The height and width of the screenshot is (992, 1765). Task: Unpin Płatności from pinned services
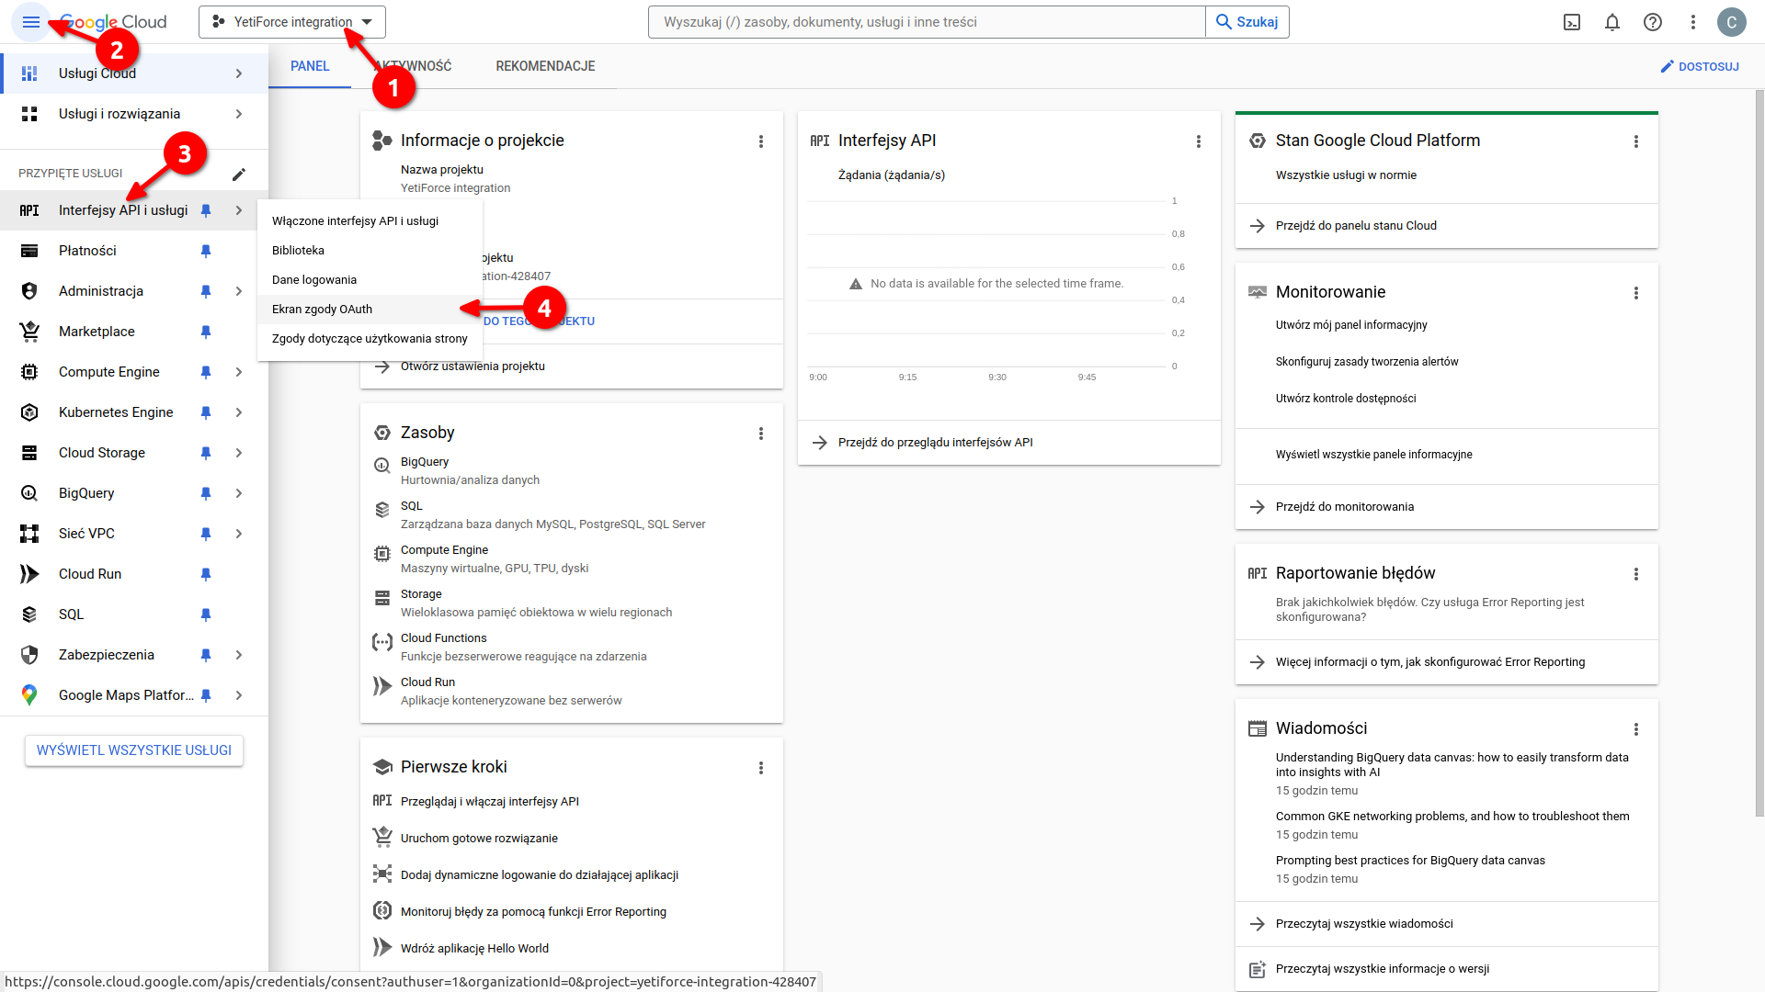pyautogui.click(x=206, y=251)
